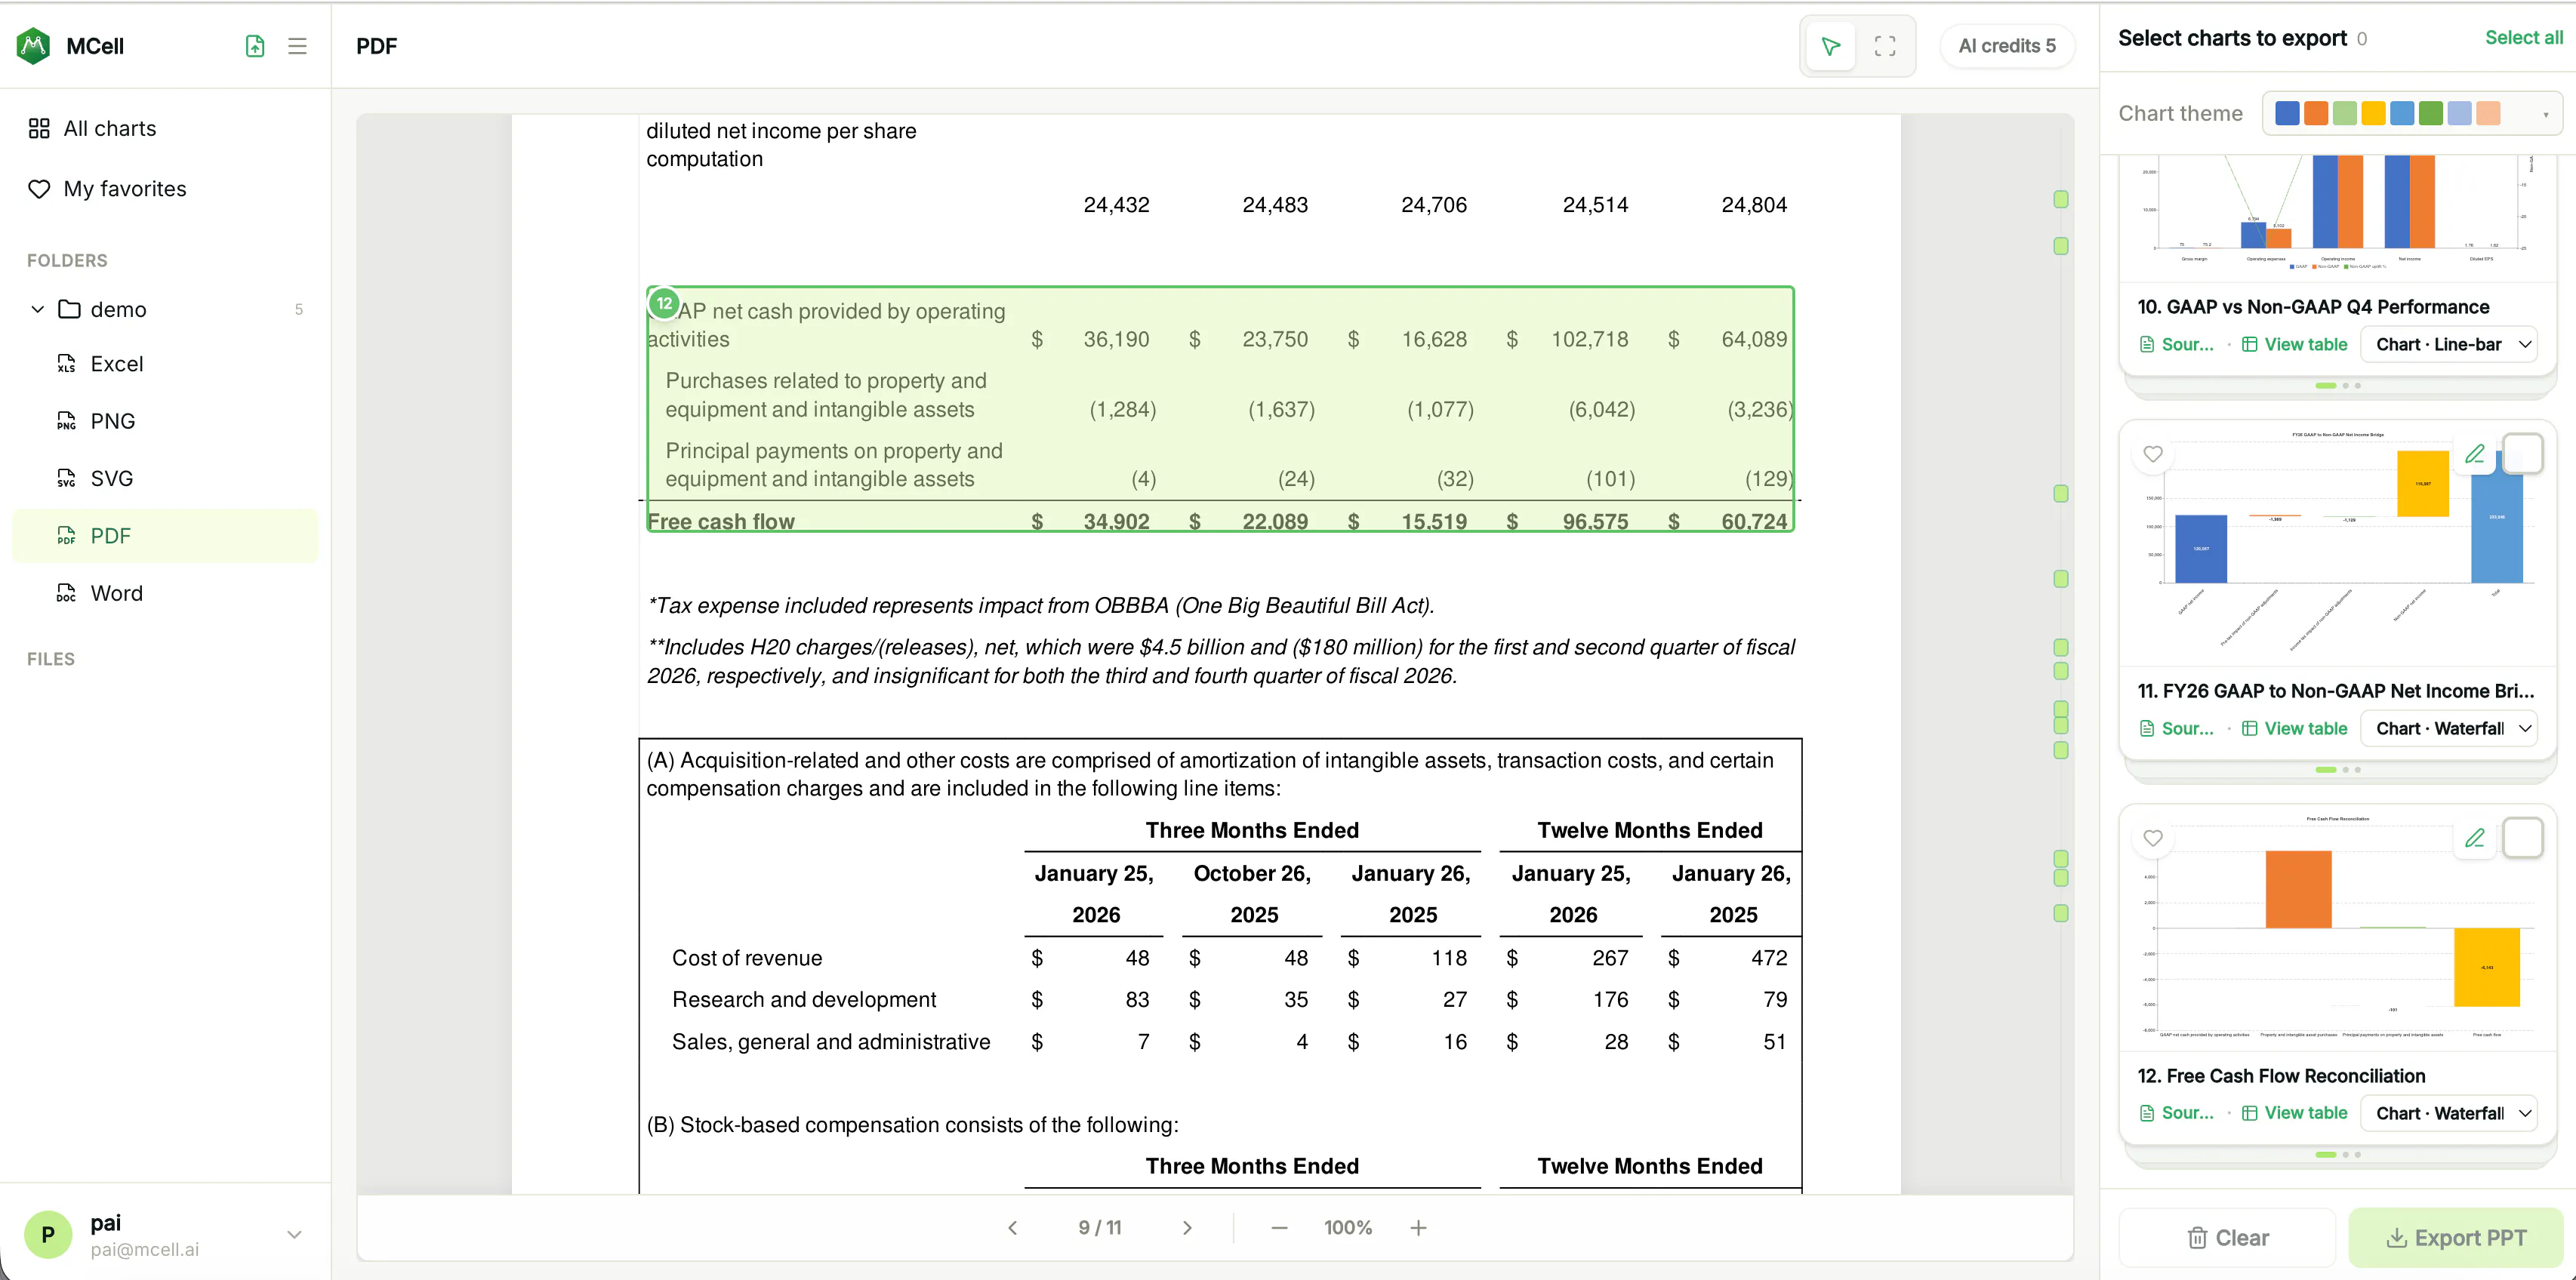Click the PNG file-type icon
The height and width of the screenshot is (1280, 2576).
click(66, 421)
